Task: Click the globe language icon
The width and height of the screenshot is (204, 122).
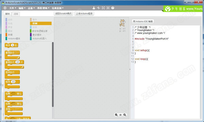Action: coord(5,8)
